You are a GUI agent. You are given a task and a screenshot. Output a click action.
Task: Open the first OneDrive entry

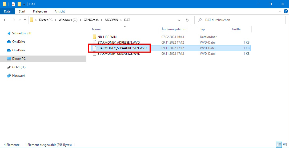point(19,42)
